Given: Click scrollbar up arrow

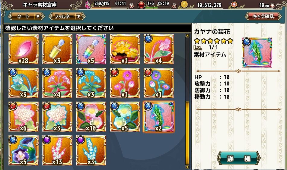Looking at the screenshot, I should (x=187, y=36).
